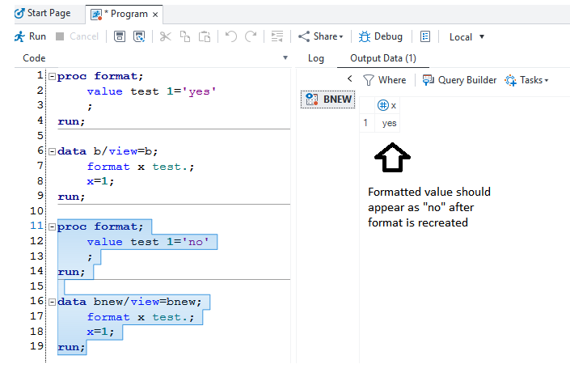Switch to the Log tab

coord(315,58)
